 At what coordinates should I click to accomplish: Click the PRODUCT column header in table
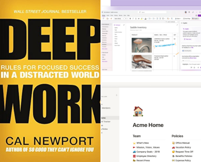click(x=134, y=35)
